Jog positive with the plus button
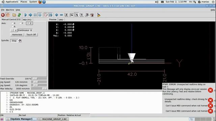This screenshot has height=121, width=216. click(x=16, y=30)
